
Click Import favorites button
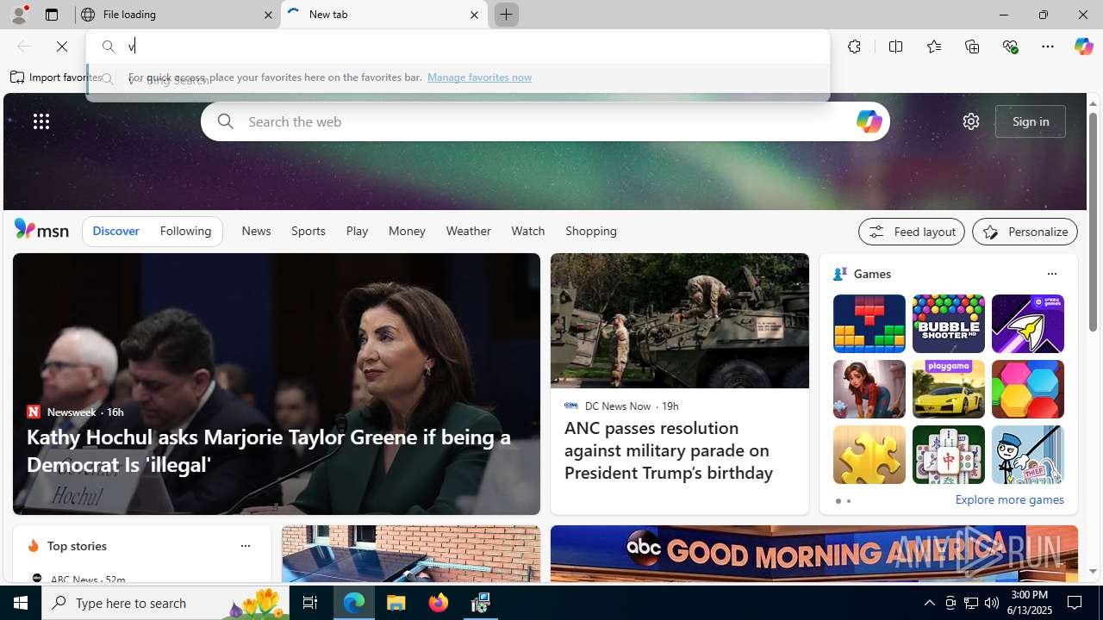[x=57, y=77]
